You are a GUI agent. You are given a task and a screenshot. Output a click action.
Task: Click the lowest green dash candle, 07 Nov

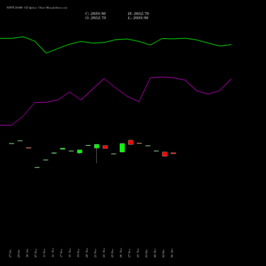(37, 167)
